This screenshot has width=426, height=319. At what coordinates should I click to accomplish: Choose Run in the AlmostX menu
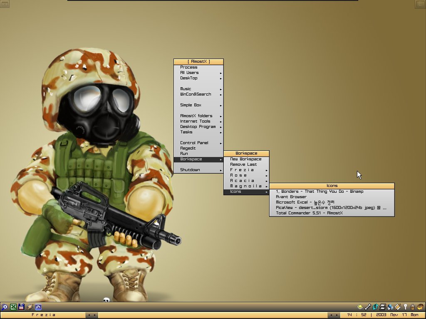(x=198, y=154)
